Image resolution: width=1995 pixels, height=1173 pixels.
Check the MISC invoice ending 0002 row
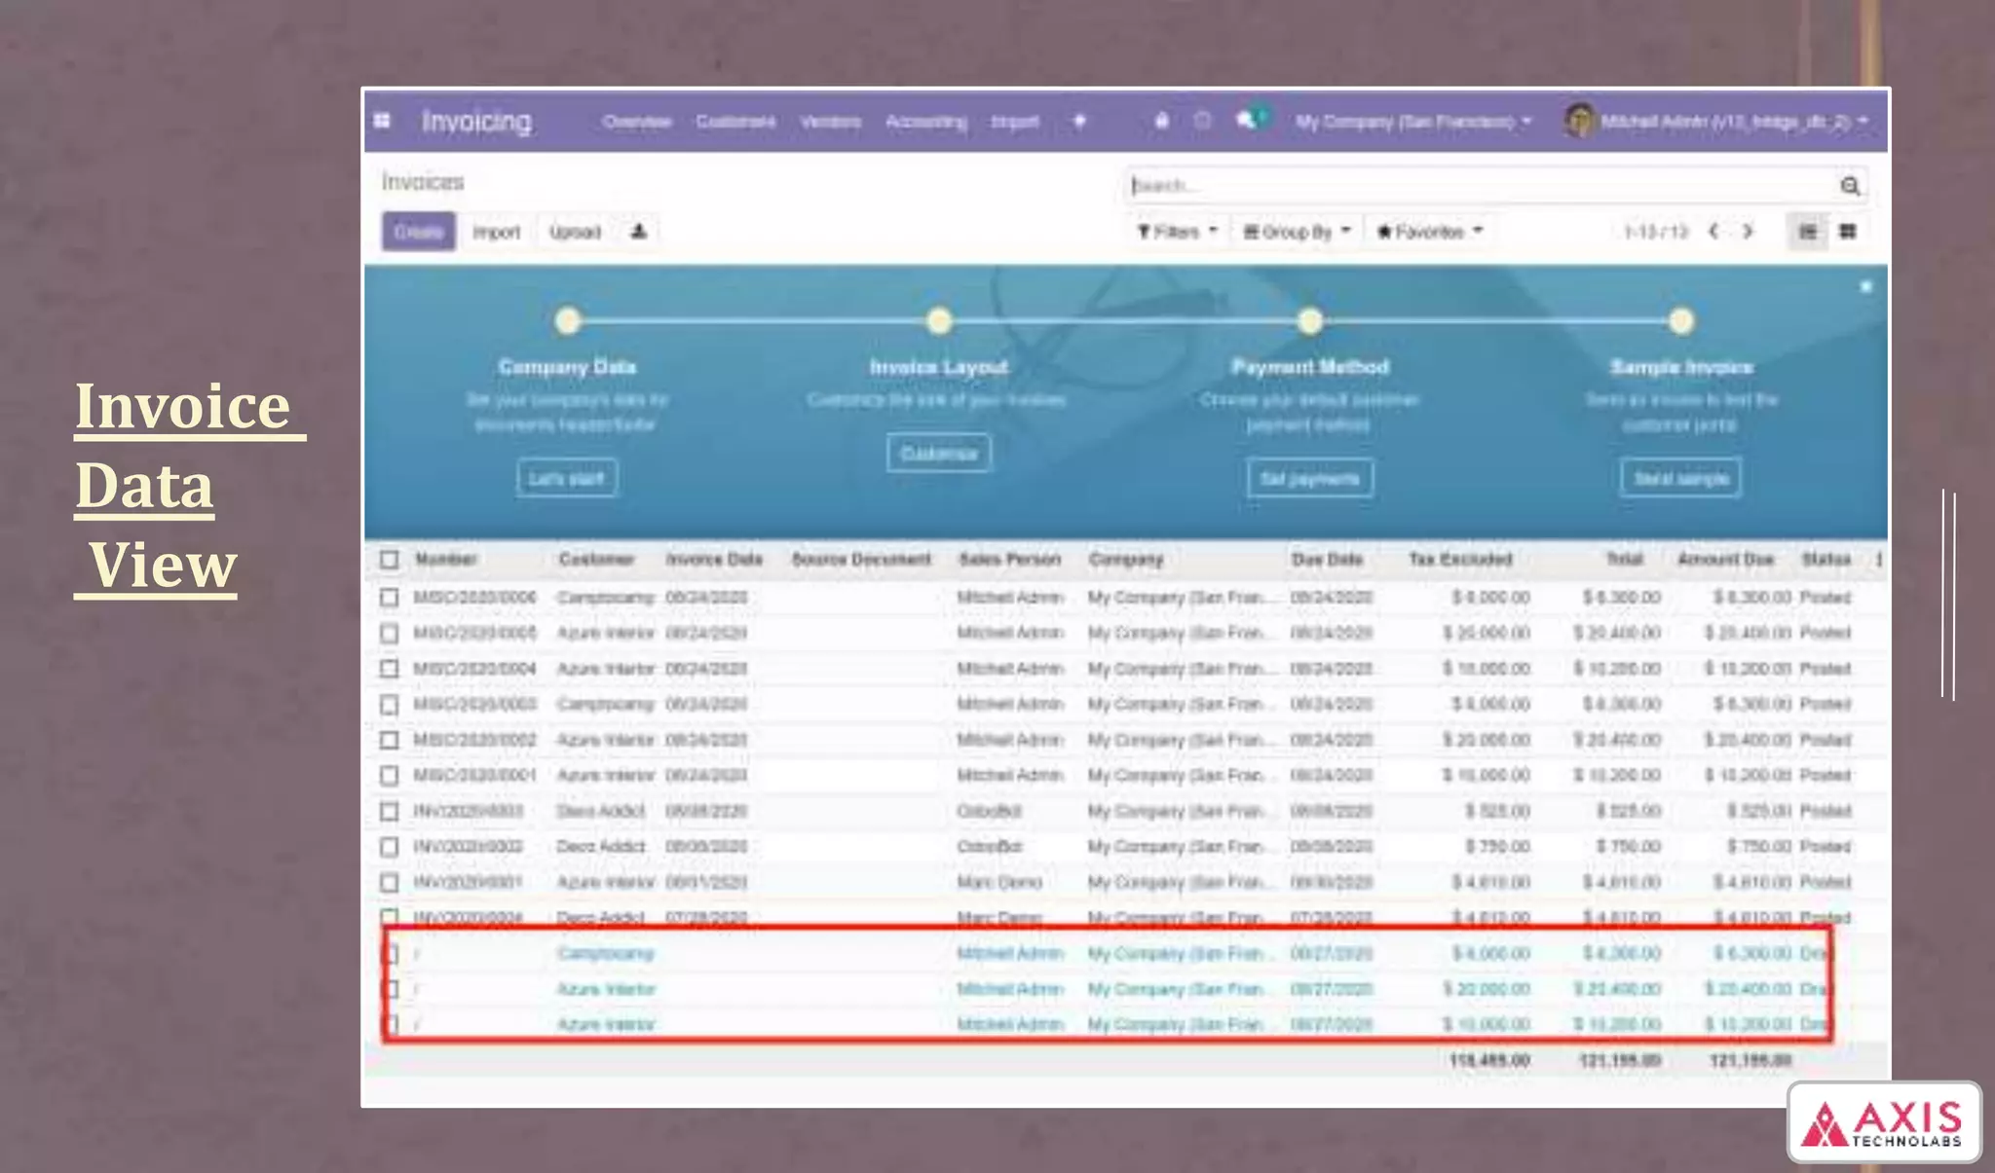point(390,740)
